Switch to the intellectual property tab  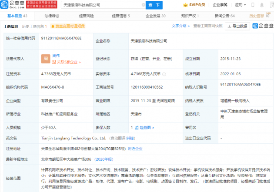(188, 16)
